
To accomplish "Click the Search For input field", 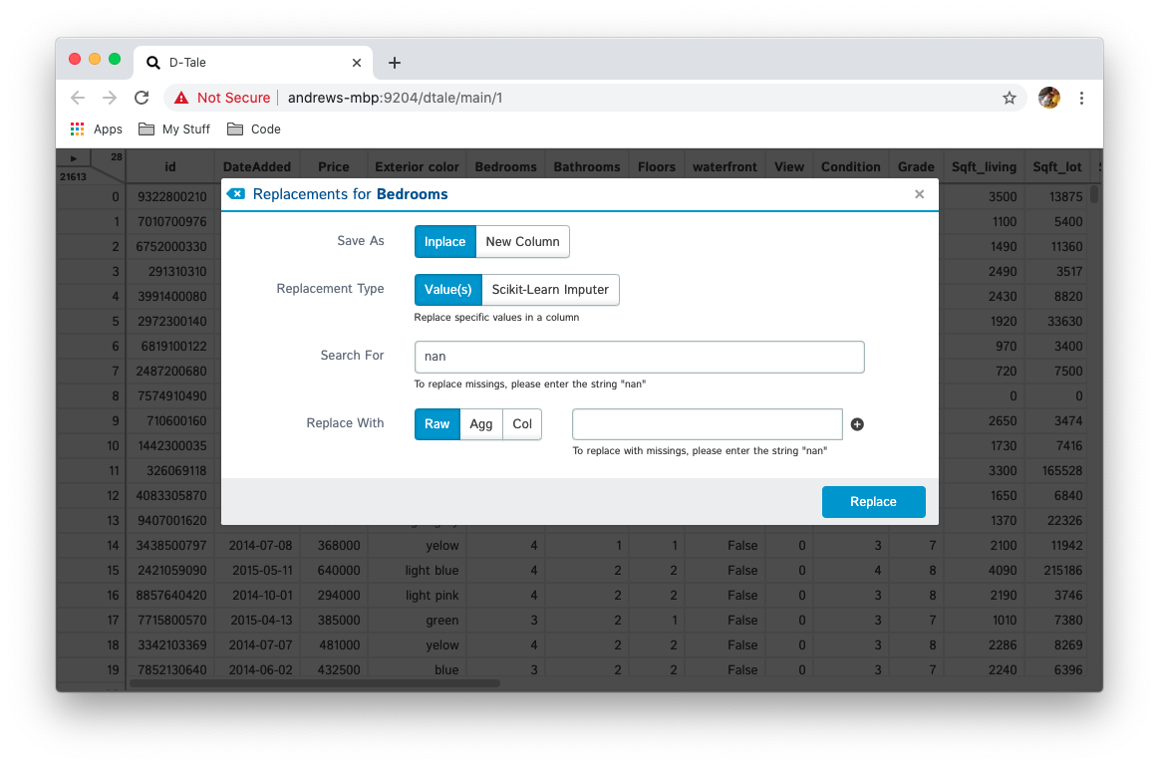I will [640, 357].
